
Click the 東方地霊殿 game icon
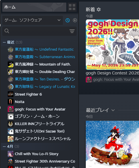[11, 57]
